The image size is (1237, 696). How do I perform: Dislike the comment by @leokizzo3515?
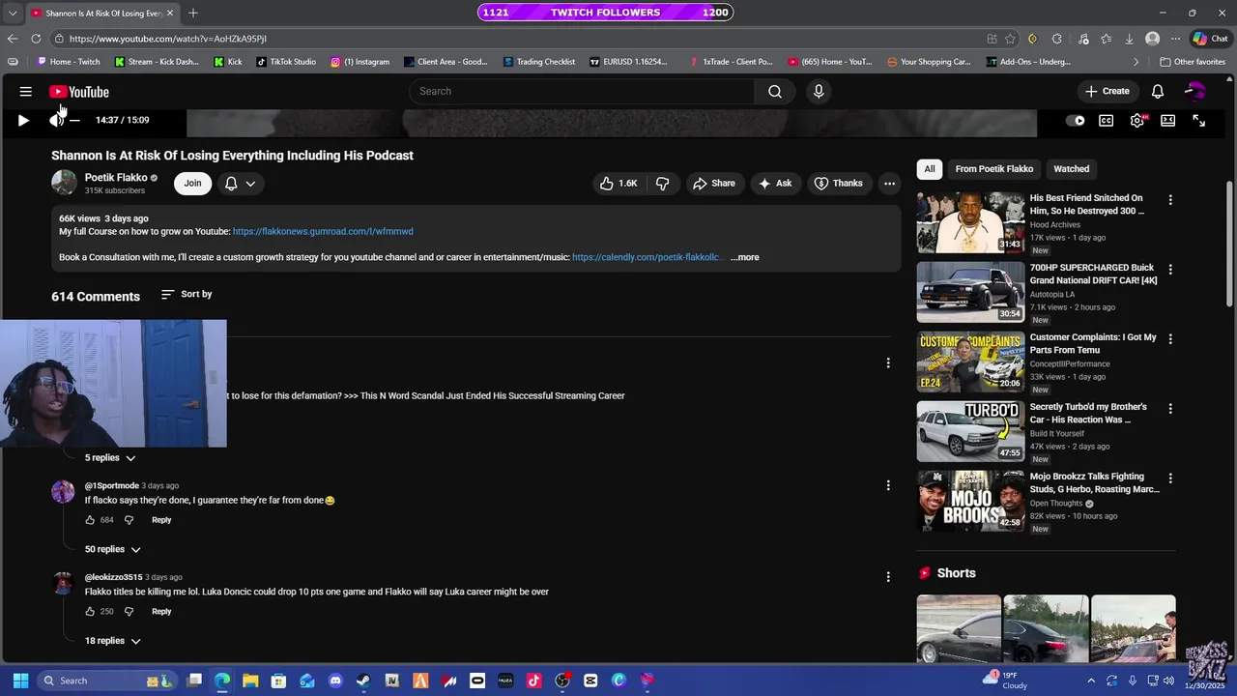coord(129,611)
